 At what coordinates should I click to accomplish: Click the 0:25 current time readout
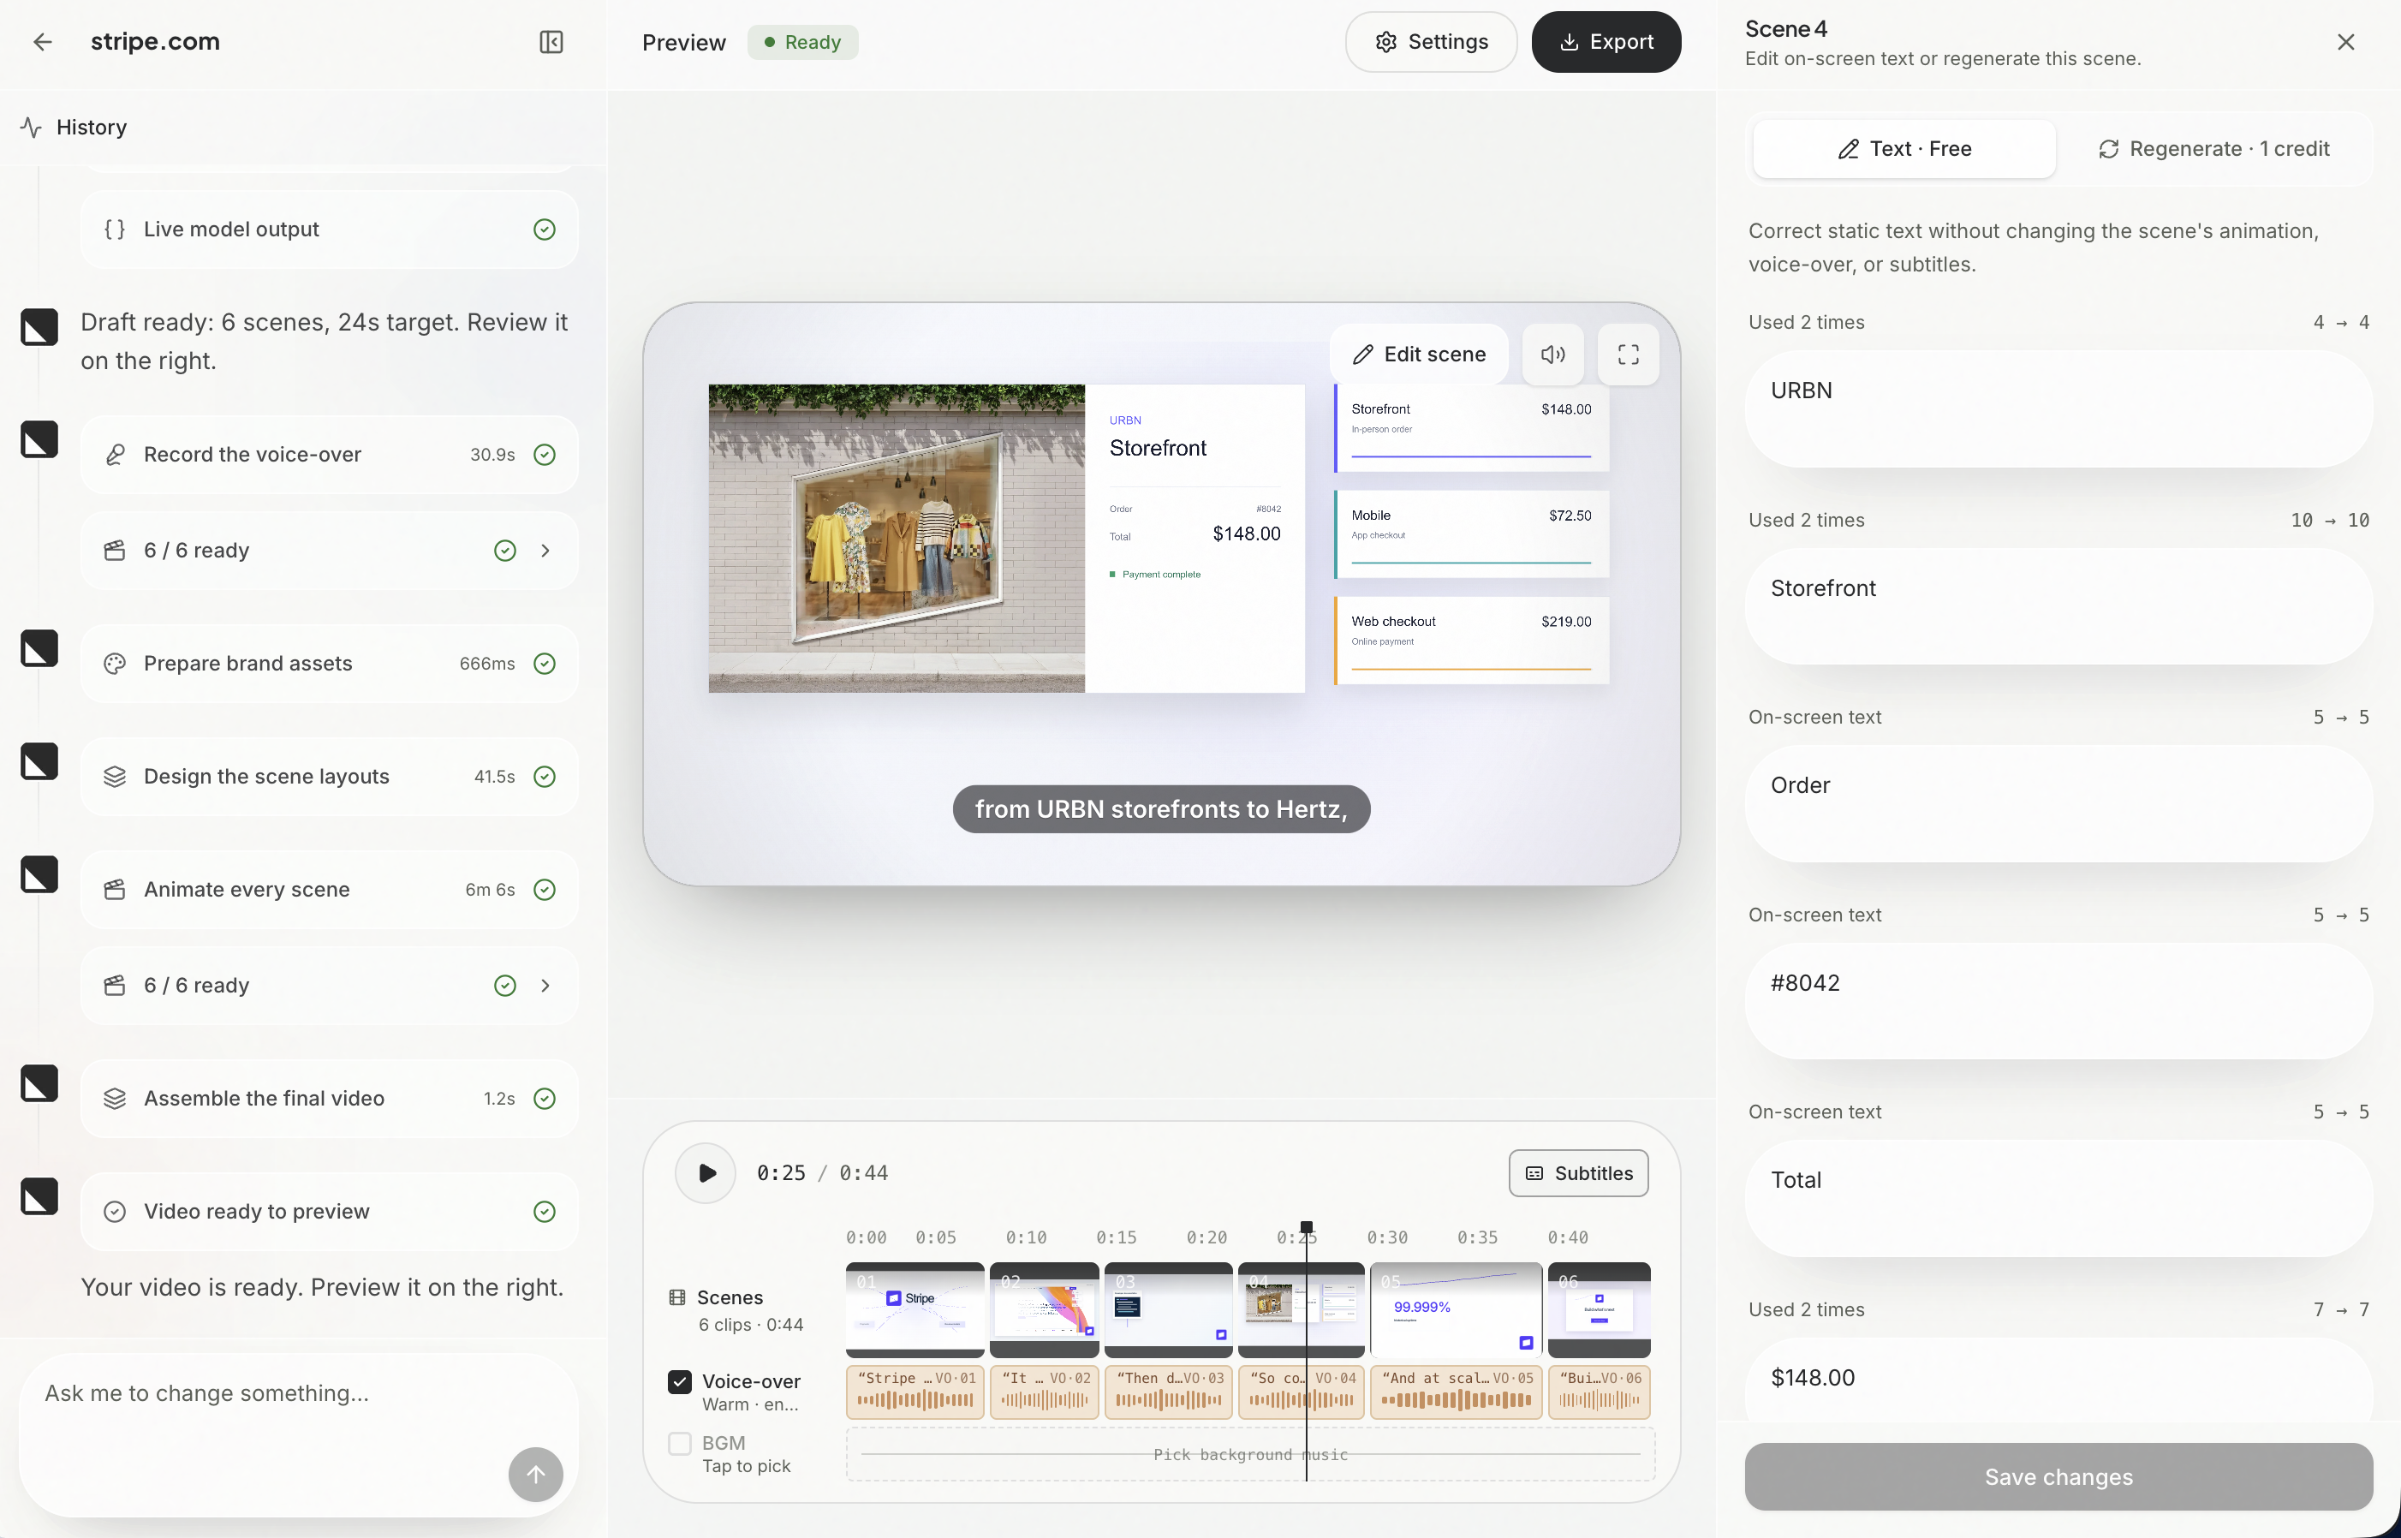click(x=781, y=1173)
